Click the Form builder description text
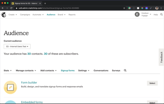164x104 pixels. [x=52, y=87]
